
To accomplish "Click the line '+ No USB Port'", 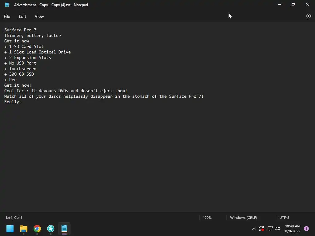I will pos(20,63).
